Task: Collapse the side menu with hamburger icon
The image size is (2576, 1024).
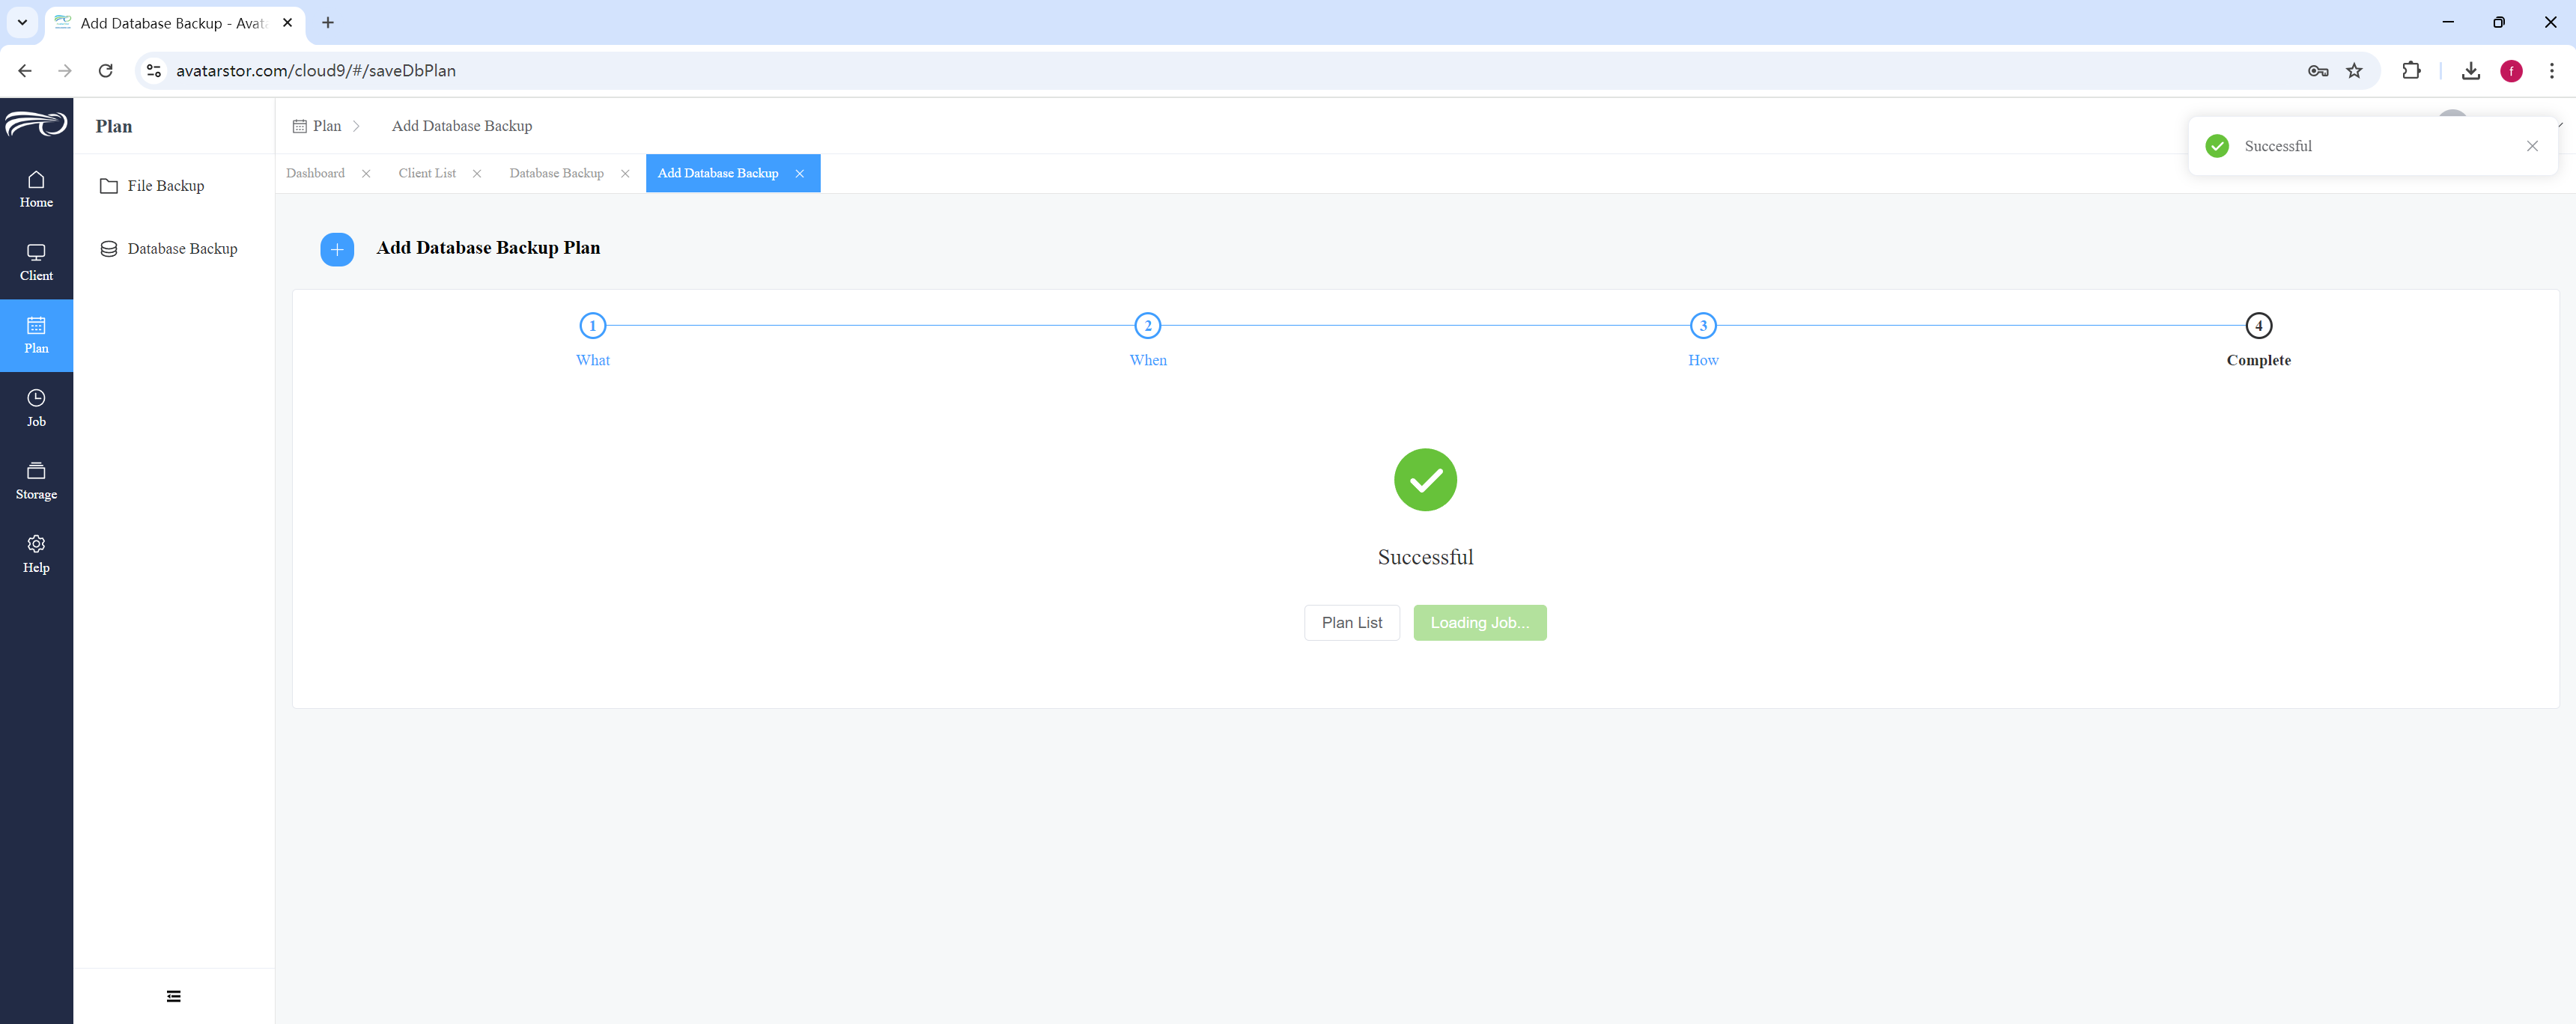Action: click(x=174, y=996)
